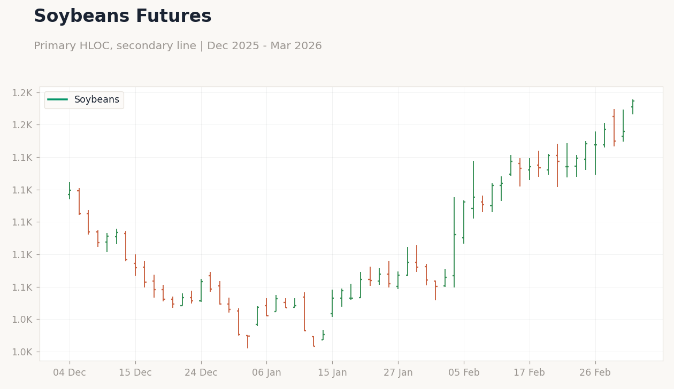Click the Soybeans Futures chart title
Viewport: 674px width, 389px height.
click(x=122, y=17)
